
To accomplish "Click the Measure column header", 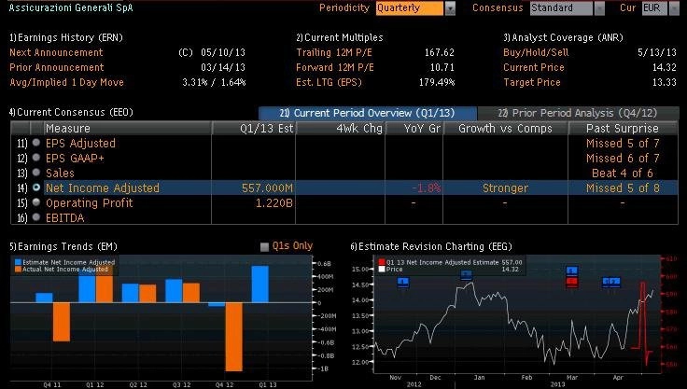I will click(x=128, y=129).
